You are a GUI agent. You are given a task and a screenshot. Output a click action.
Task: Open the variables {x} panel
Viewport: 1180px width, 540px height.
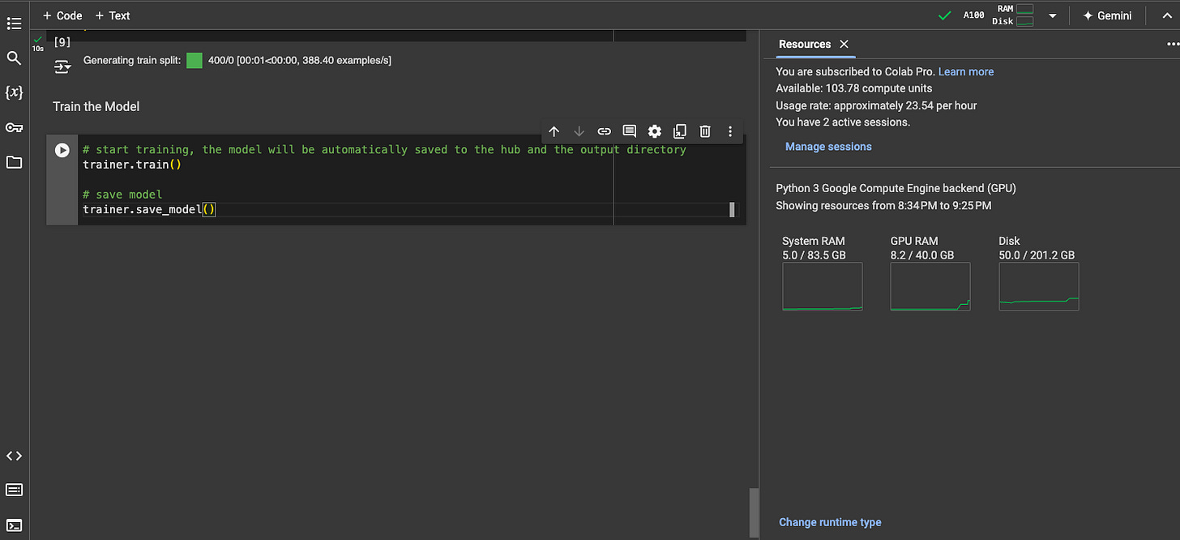coord(14,92)
